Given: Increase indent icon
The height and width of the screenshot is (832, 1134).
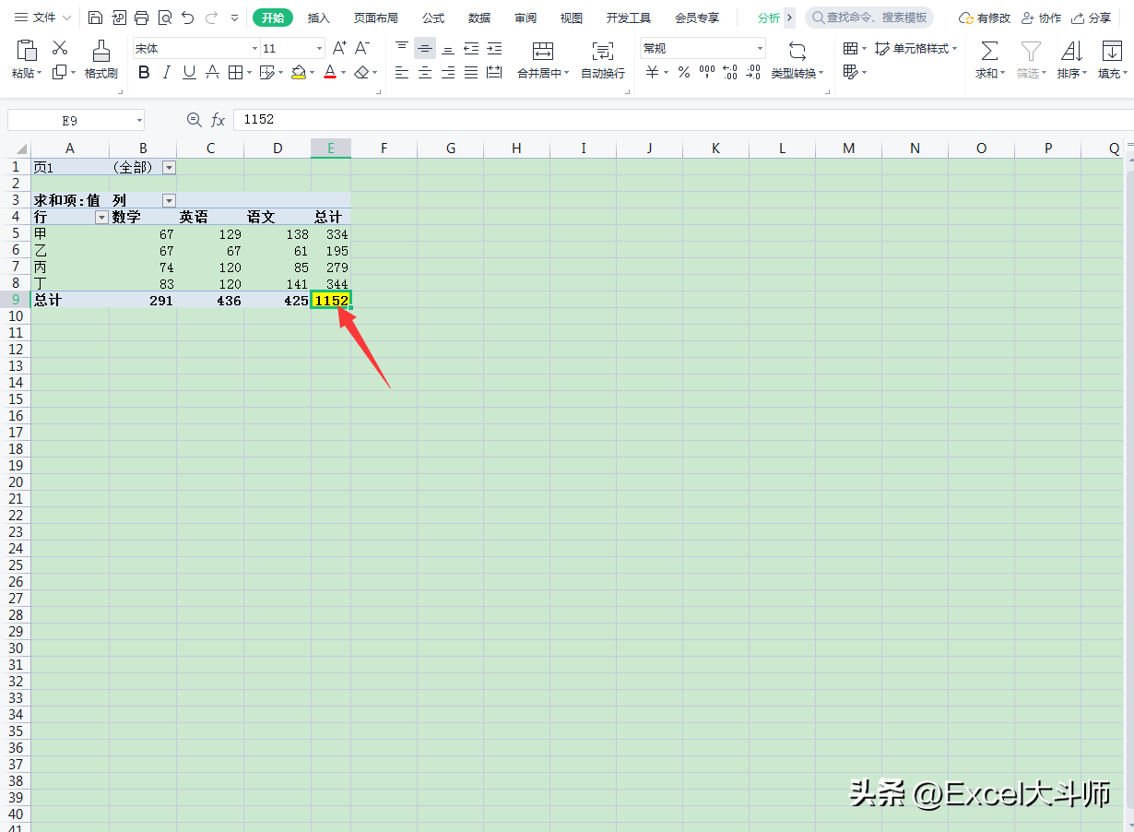Looking at the screenshot, I should 494,48.
